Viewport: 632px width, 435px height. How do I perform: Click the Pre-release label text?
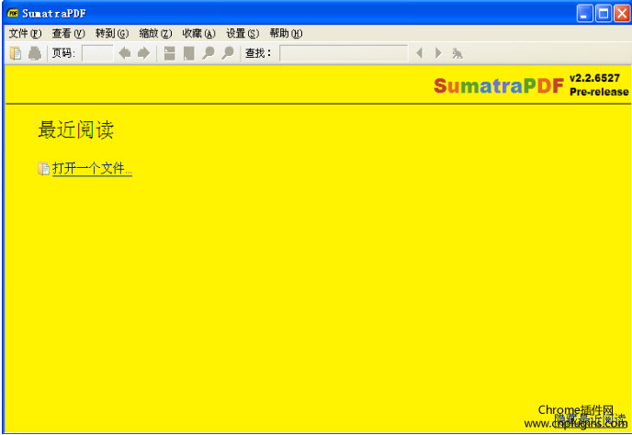pyautogui.click(x=599, y=92)
